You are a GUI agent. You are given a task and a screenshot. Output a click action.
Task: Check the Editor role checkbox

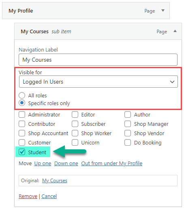coord(75,114)
